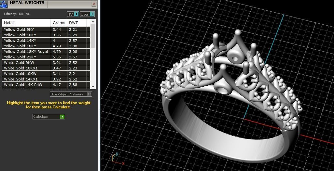Select the Yellow Gold:10KY row

tap(46, 35)
